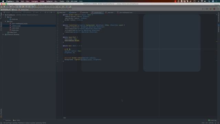This screenshot has width=220, height=124.
Task: Click the Undo toolbar icon
Action: click(11, 7)
